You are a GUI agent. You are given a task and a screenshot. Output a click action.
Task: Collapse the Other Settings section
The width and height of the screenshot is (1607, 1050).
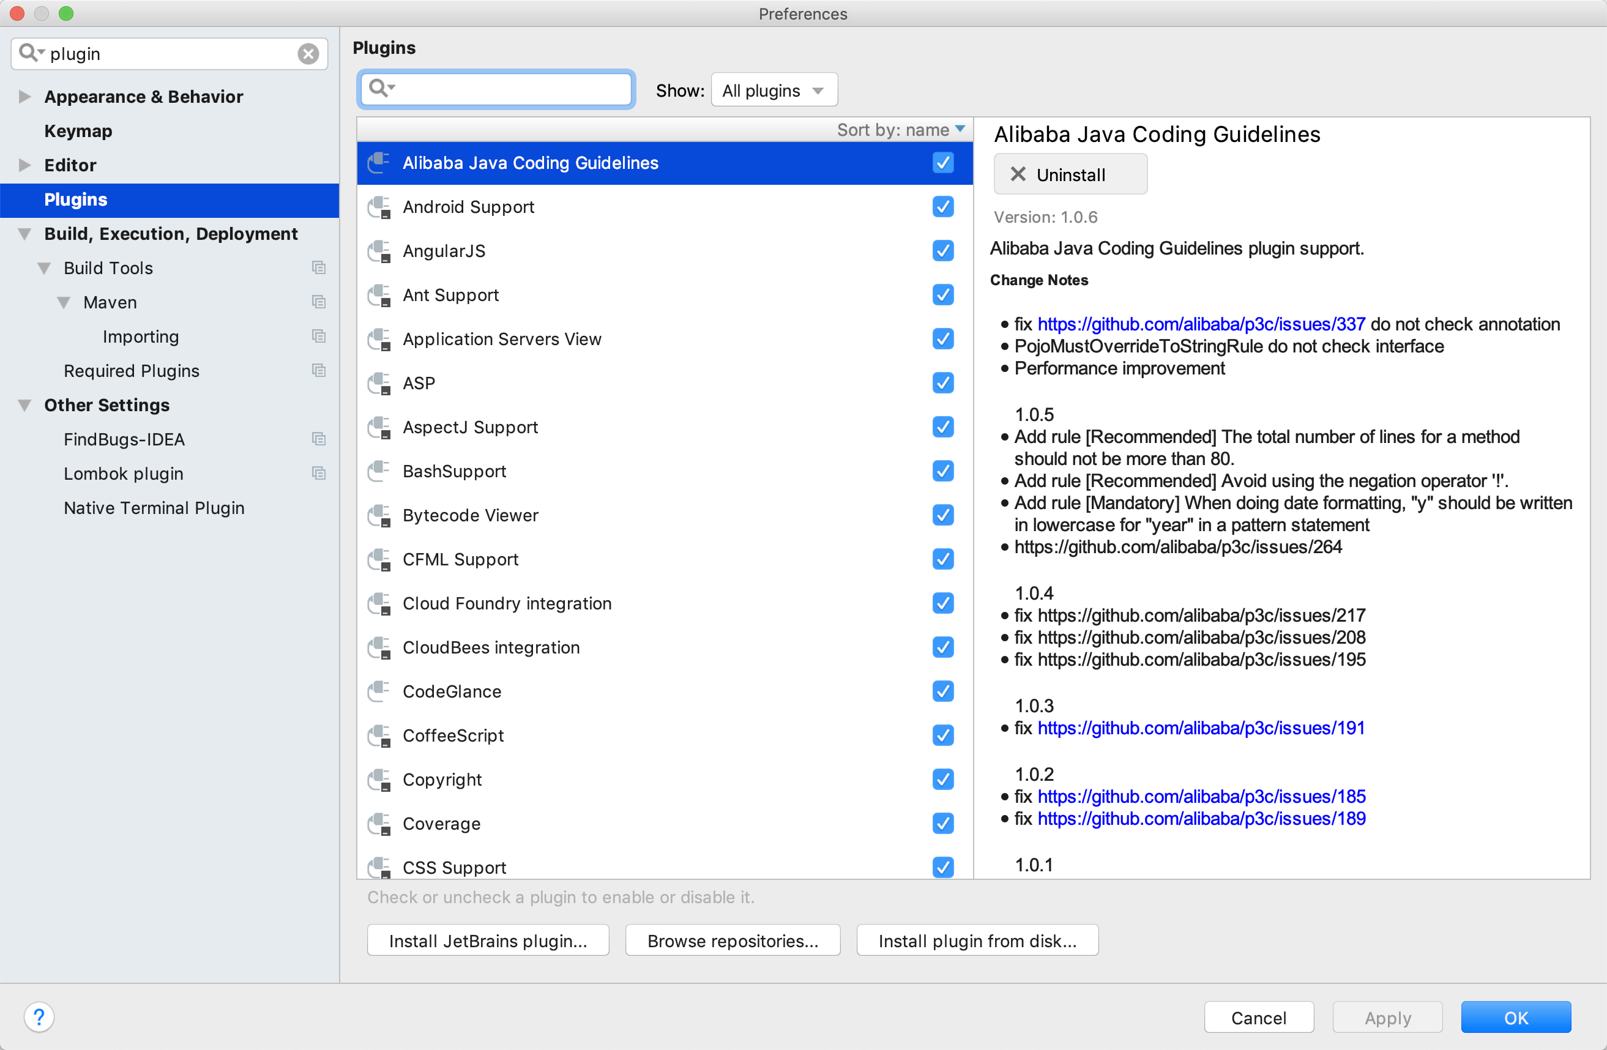point(24,406)
